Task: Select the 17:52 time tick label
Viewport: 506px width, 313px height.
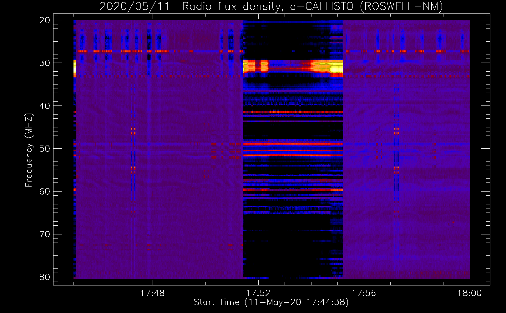Action: click(258, 293)
